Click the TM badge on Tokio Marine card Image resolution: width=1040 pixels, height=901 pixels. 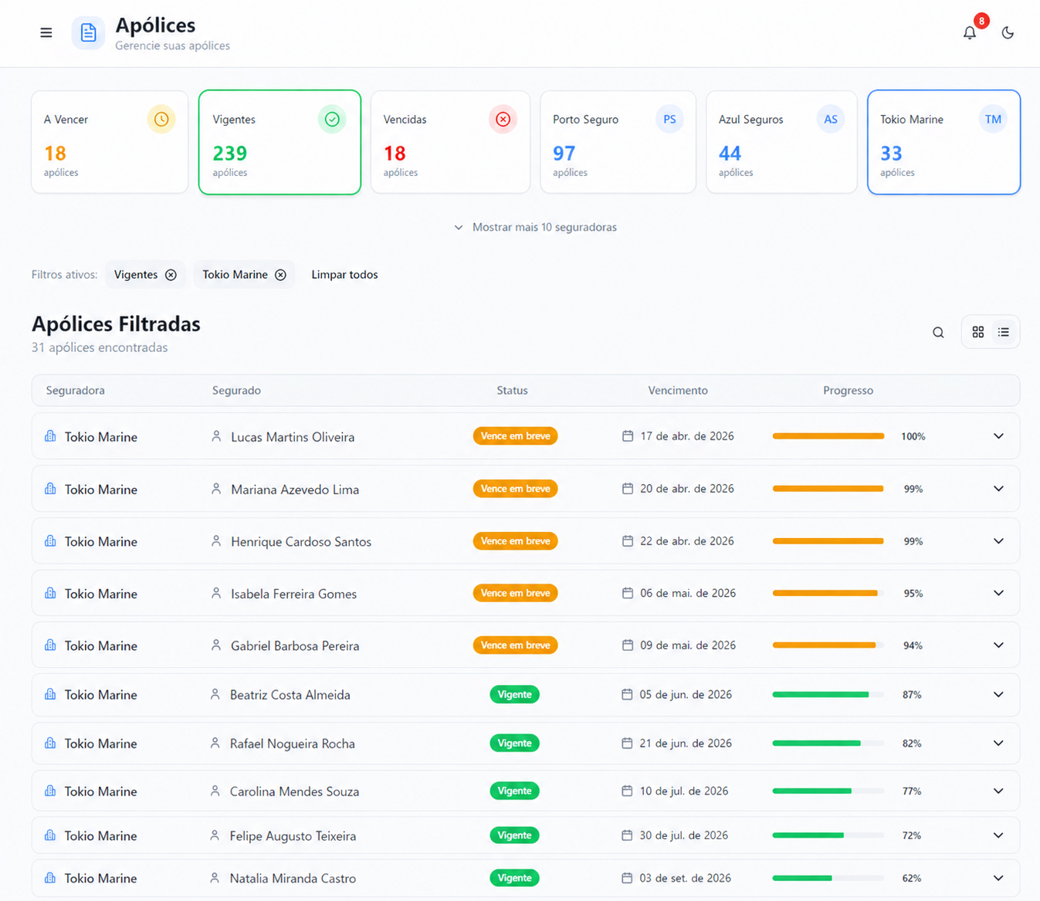(993, 119)
